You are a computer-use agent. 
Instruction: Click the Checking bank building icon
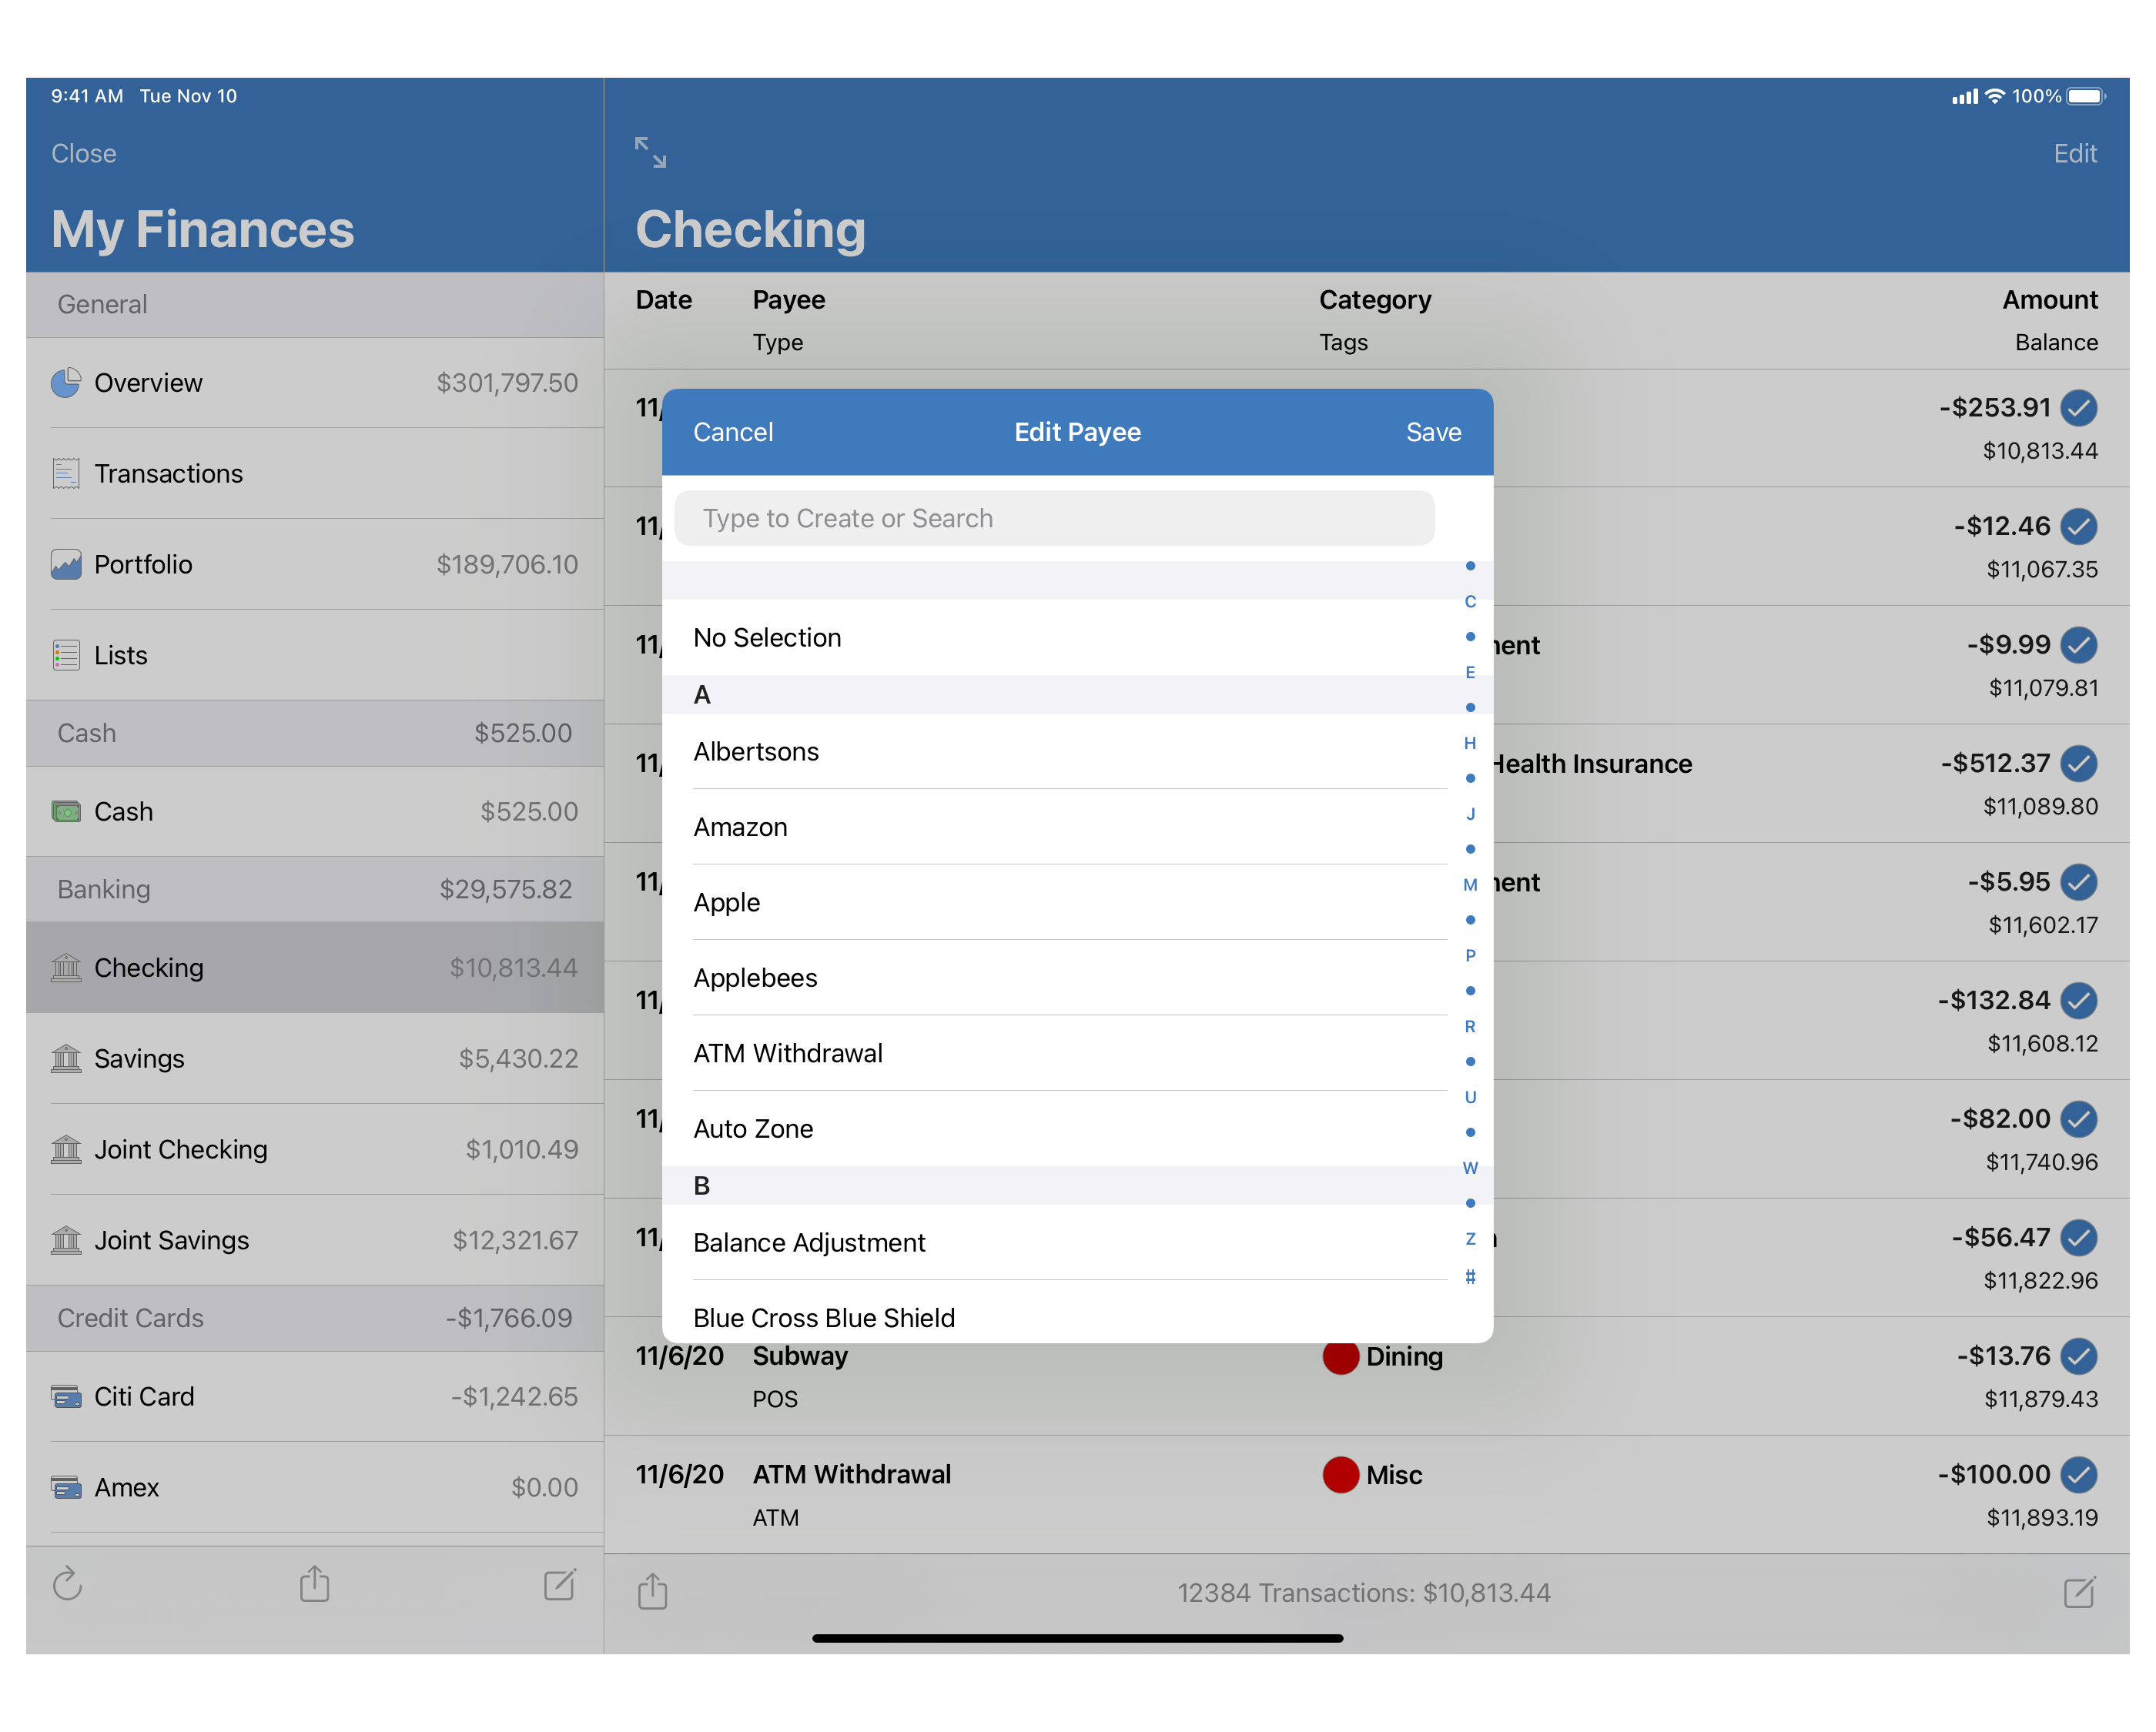point(65,967)
